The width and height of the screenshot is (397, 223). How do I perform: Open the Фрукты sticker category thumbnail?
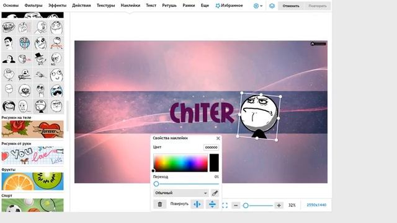click(x=33, y=181)
